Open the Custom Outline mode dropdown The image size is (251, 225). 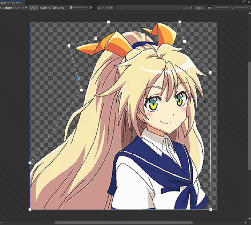tap(14, 8)
